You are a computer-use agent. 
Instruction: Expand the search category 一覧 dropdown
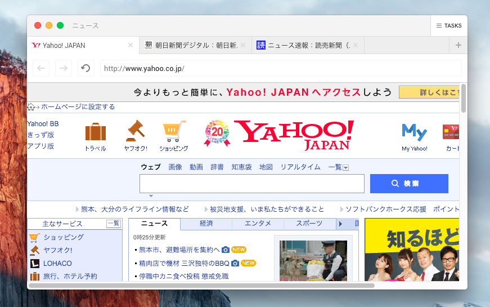click(x=346, y=167)
